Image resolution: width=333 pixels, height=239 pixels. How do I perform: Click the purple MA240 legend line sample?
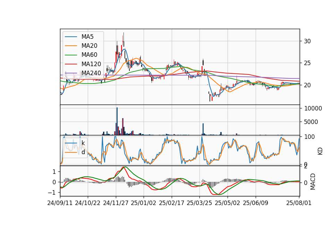click(71, 73)
